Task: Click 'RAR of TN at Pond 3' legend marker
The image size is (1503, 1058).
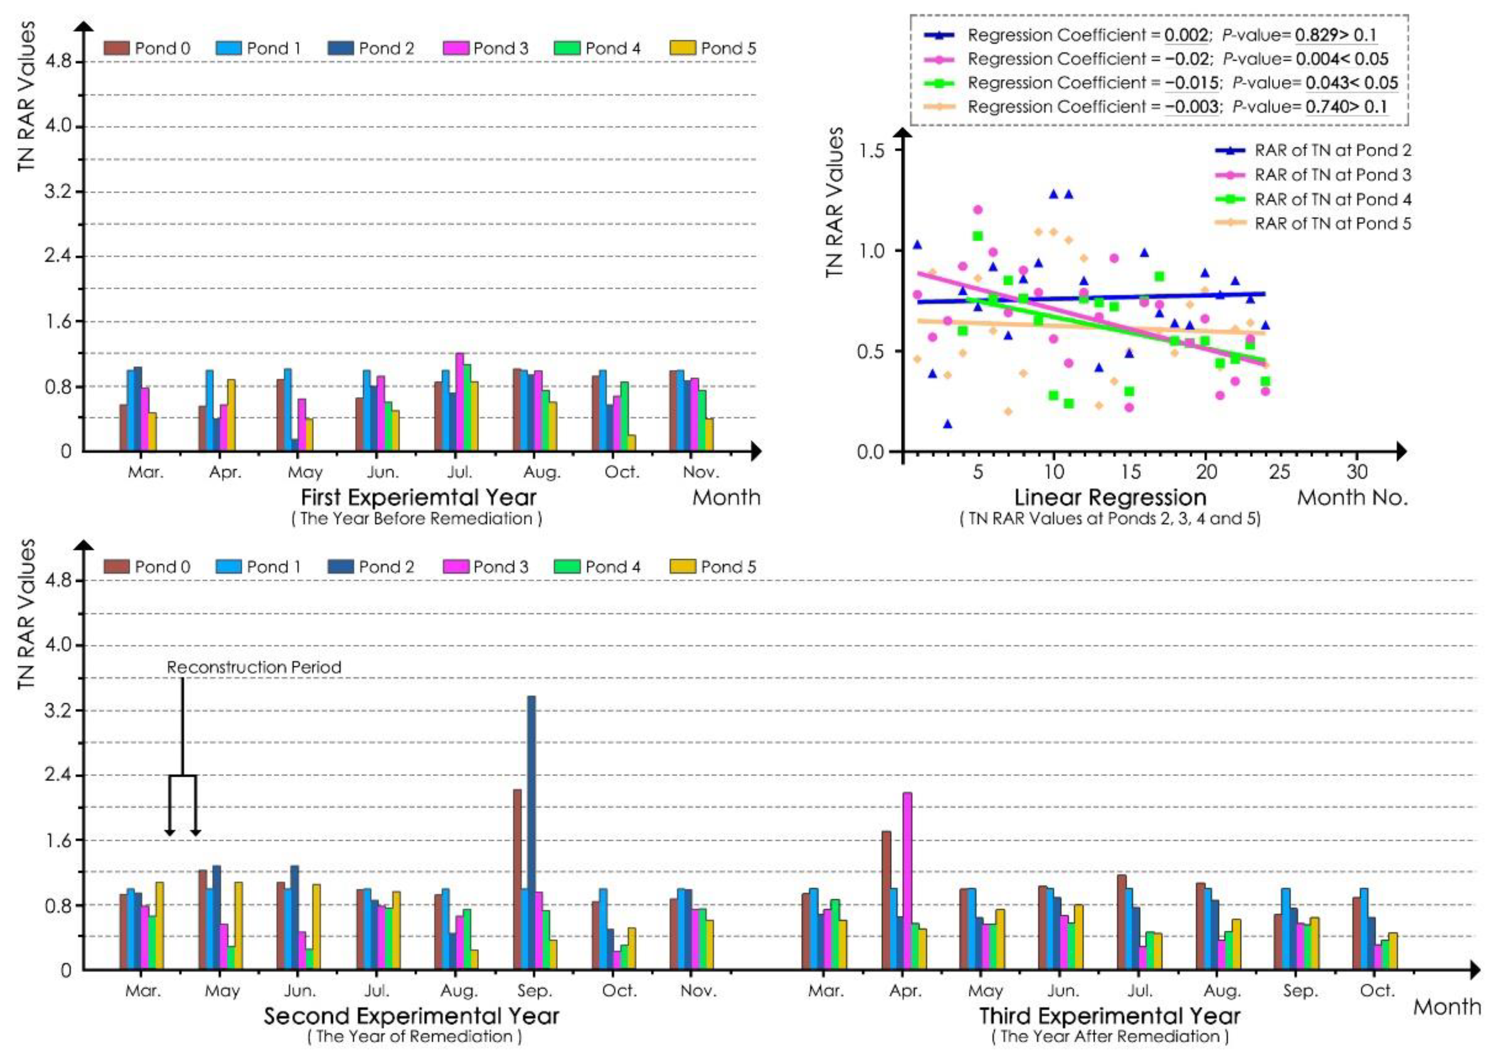Action: 1230,175
